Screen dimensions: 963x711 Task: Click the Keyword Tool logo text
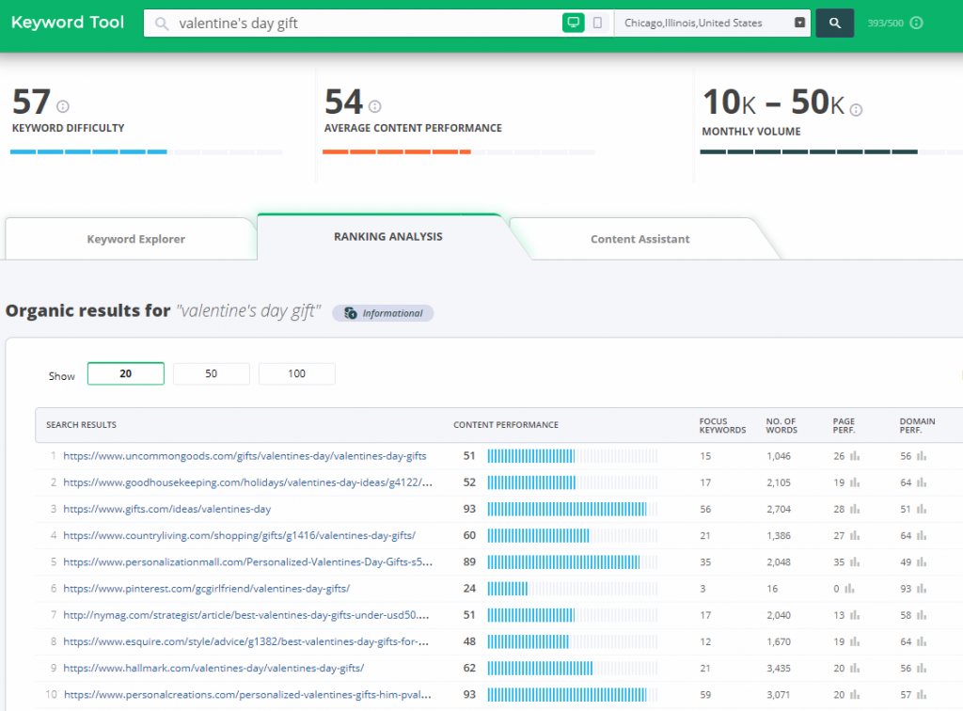click(x=68, y=23)
